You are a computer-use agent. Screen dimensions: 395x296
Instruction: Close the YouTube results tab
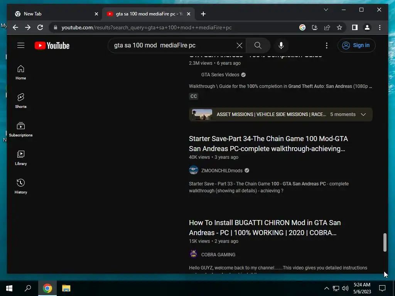(x=188, y=14)
